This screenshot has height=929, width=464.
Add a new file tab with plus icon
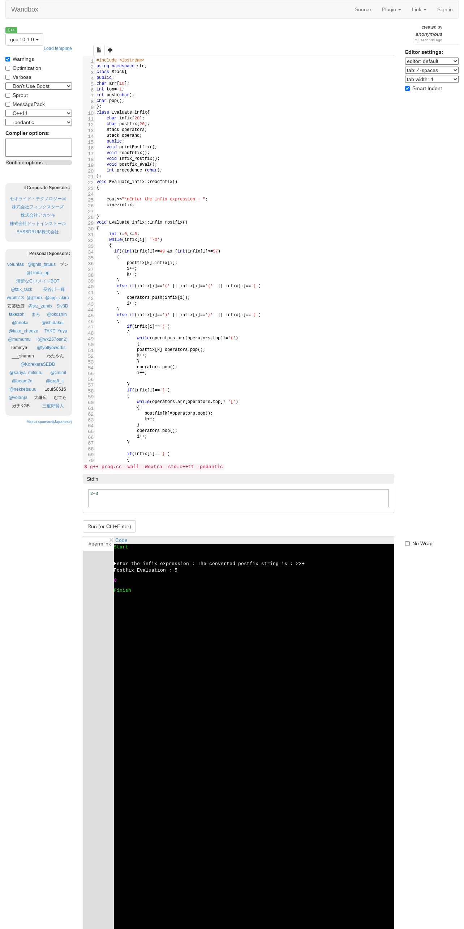pos(110,50)
